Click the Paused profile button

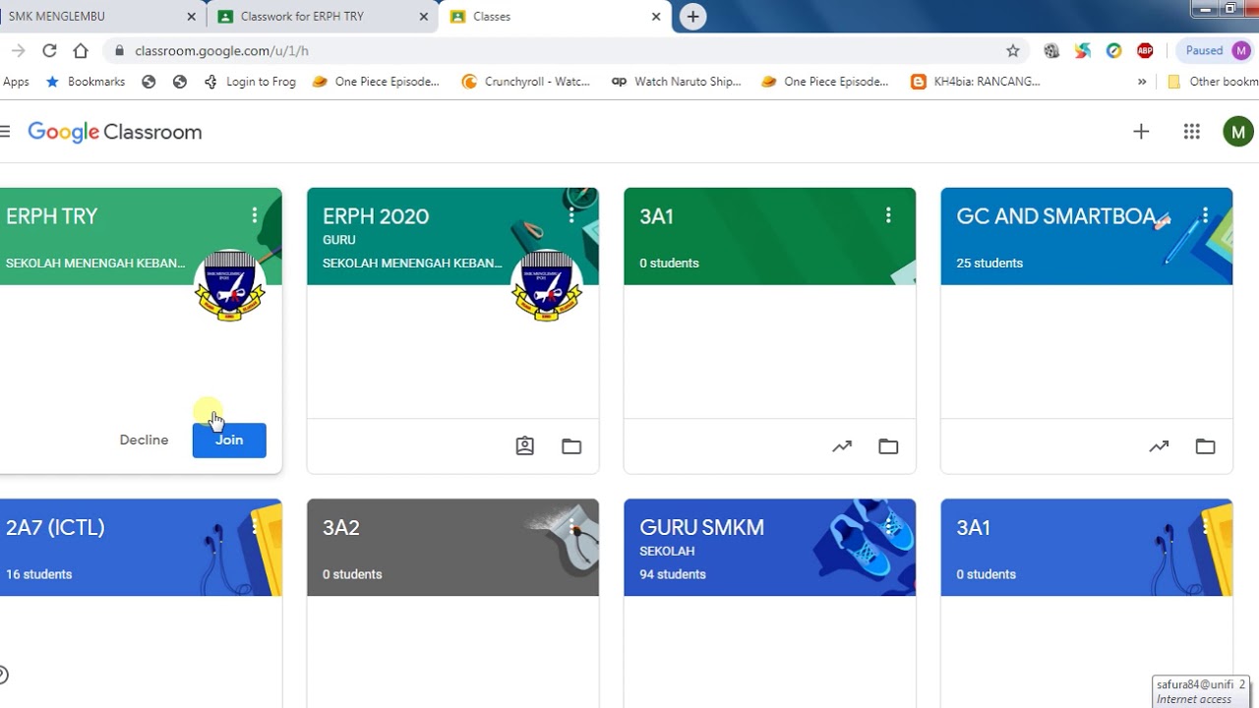coord(1215,50)
